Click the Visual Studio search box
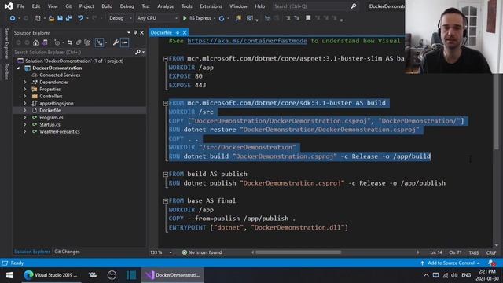 pos(314,6)
